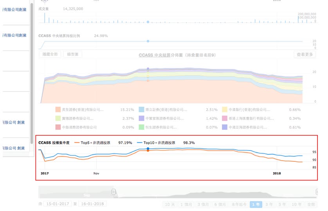The image size is (328, 211).
Task: Click the sidebar vertical scrollbar
Action: (32, 73)
